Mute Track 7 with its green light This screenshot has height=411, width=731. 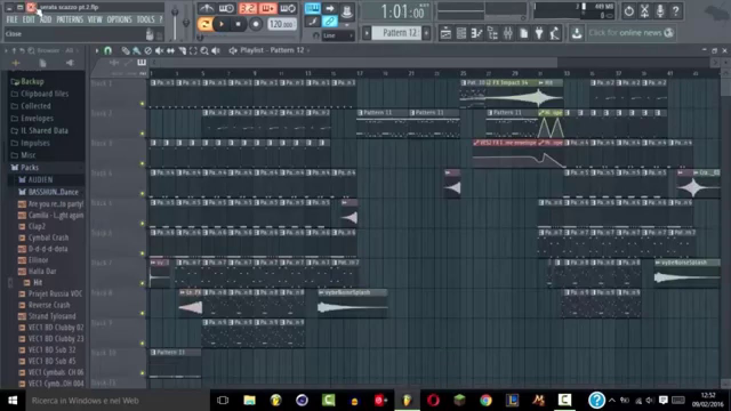coord(142,283)
